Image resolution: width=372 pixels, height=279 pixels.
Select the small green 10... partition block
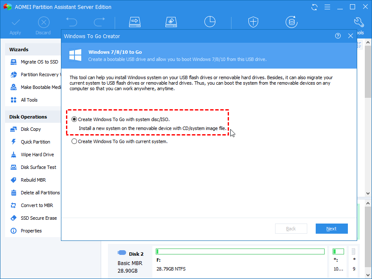coord(338,251)
